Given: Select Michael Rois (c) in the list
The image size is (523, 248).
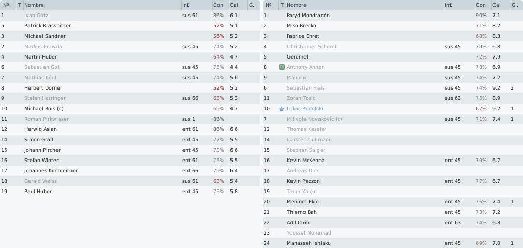Looking at the screenshot, I should coord(130,109).
